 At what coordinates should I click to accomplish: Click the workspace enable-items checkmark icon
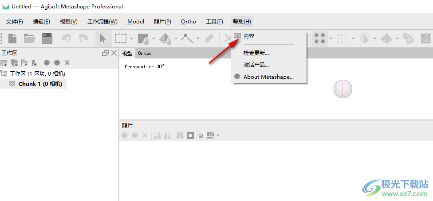tap(47, 63)
